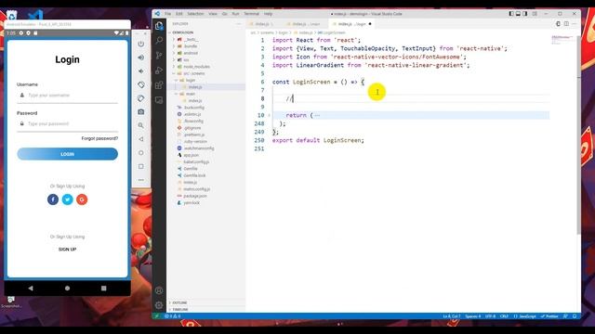Click the Username input field
This screenshot has height=334, width=595.
[x=67, y=96]
